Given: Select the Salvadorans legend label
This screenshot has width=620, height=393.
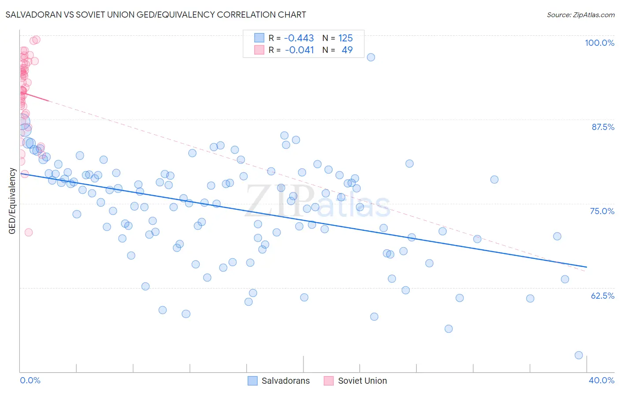Looking at the screenshot, I should click(286, 381).
